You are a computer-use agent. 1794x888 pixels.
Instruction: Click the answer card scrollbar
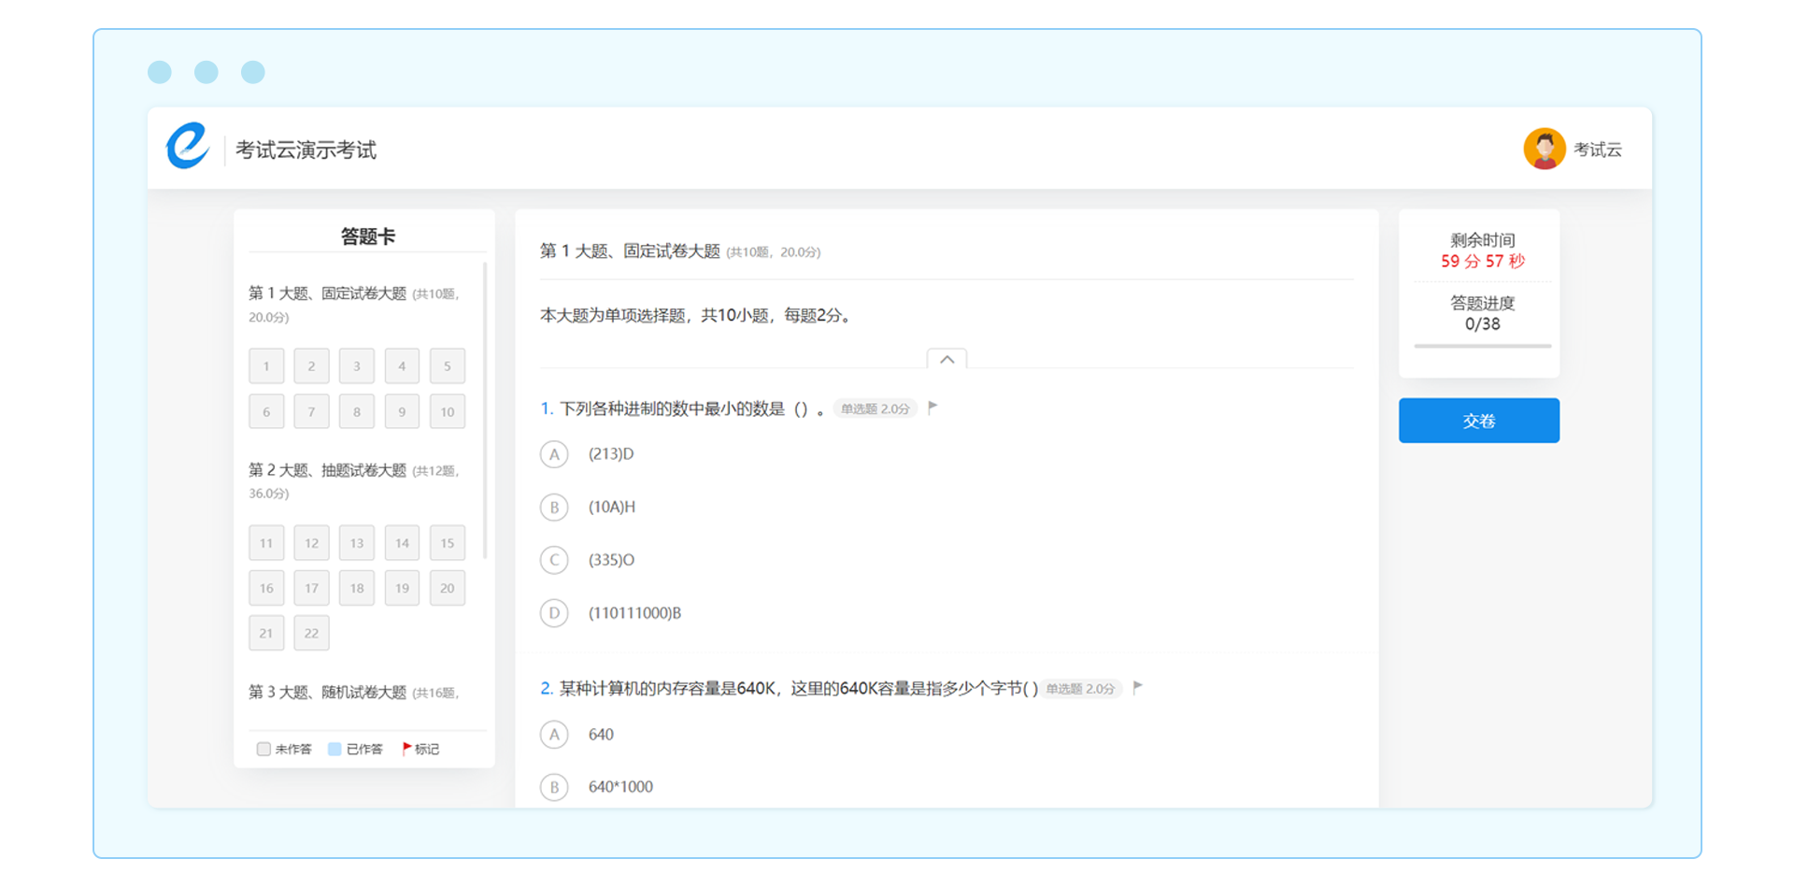click(x=484, y=411)
